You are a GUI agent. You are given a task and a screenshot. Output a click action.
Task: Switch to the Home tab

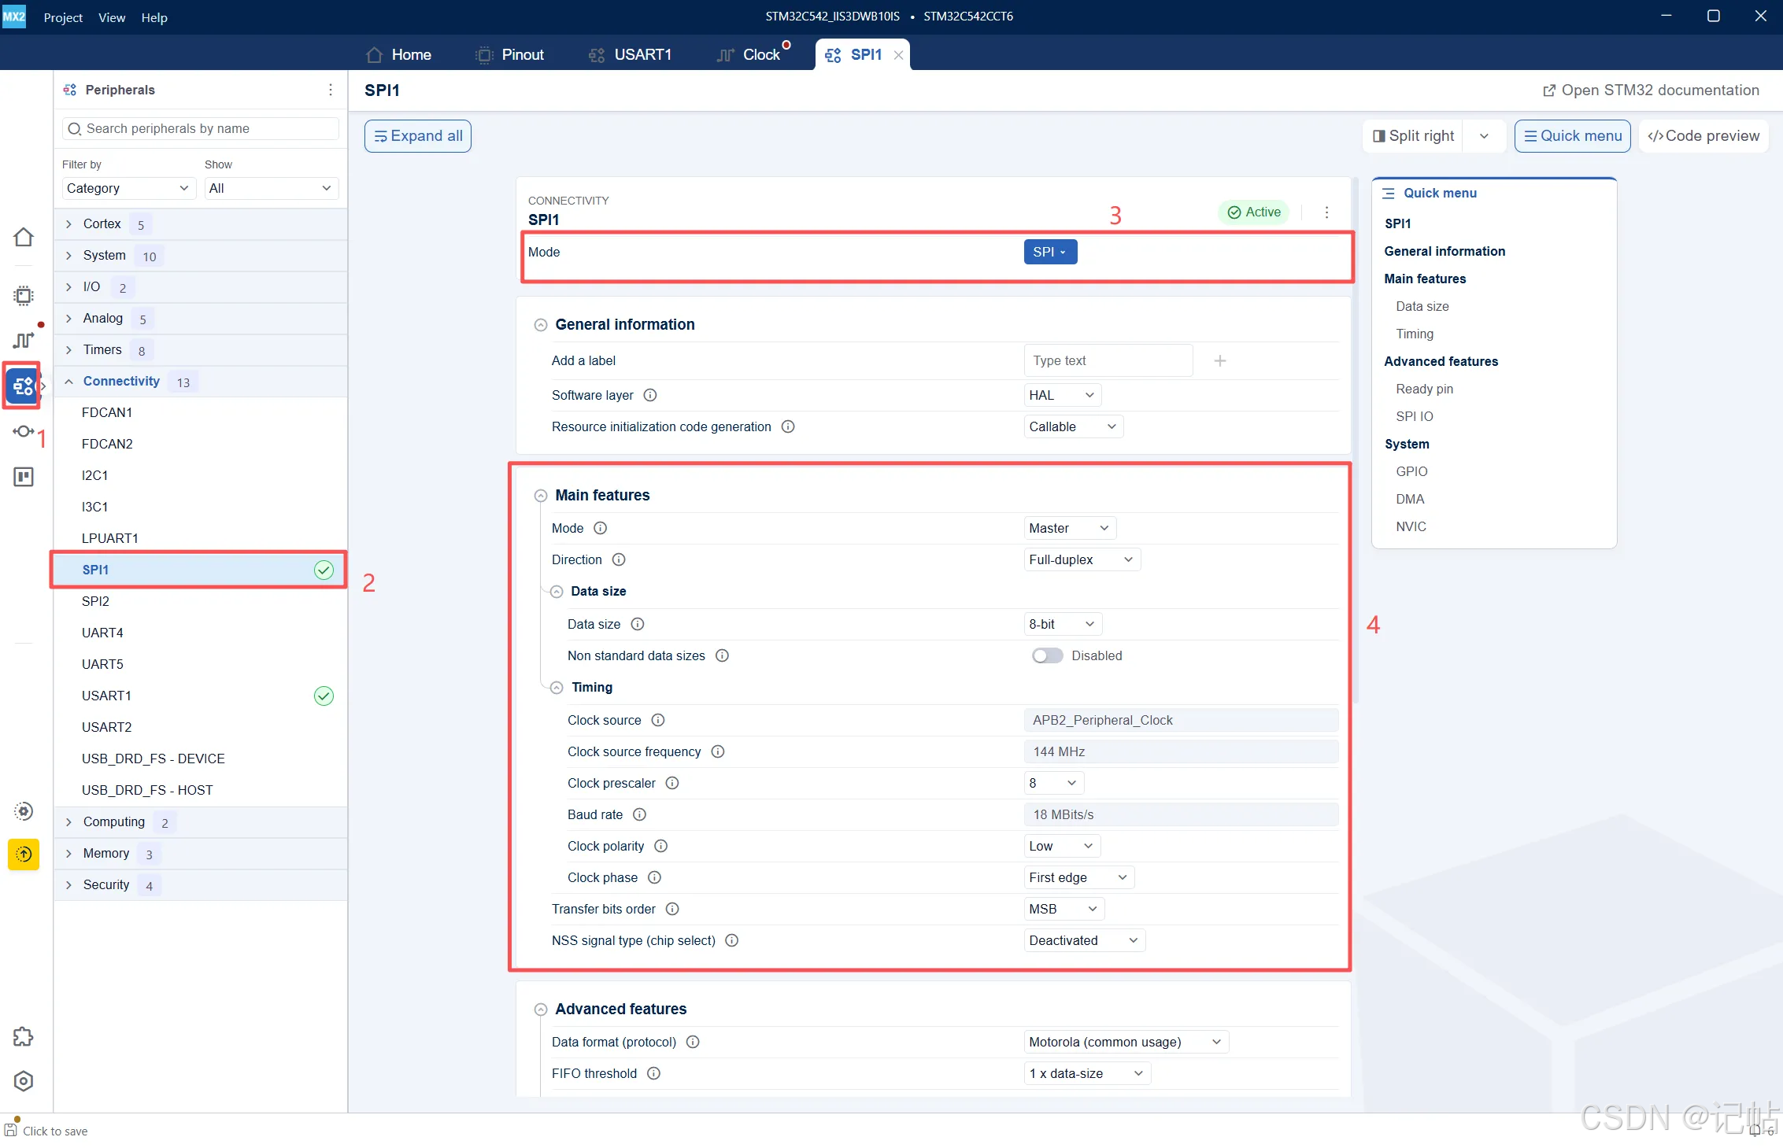click(x=399, y=54)
